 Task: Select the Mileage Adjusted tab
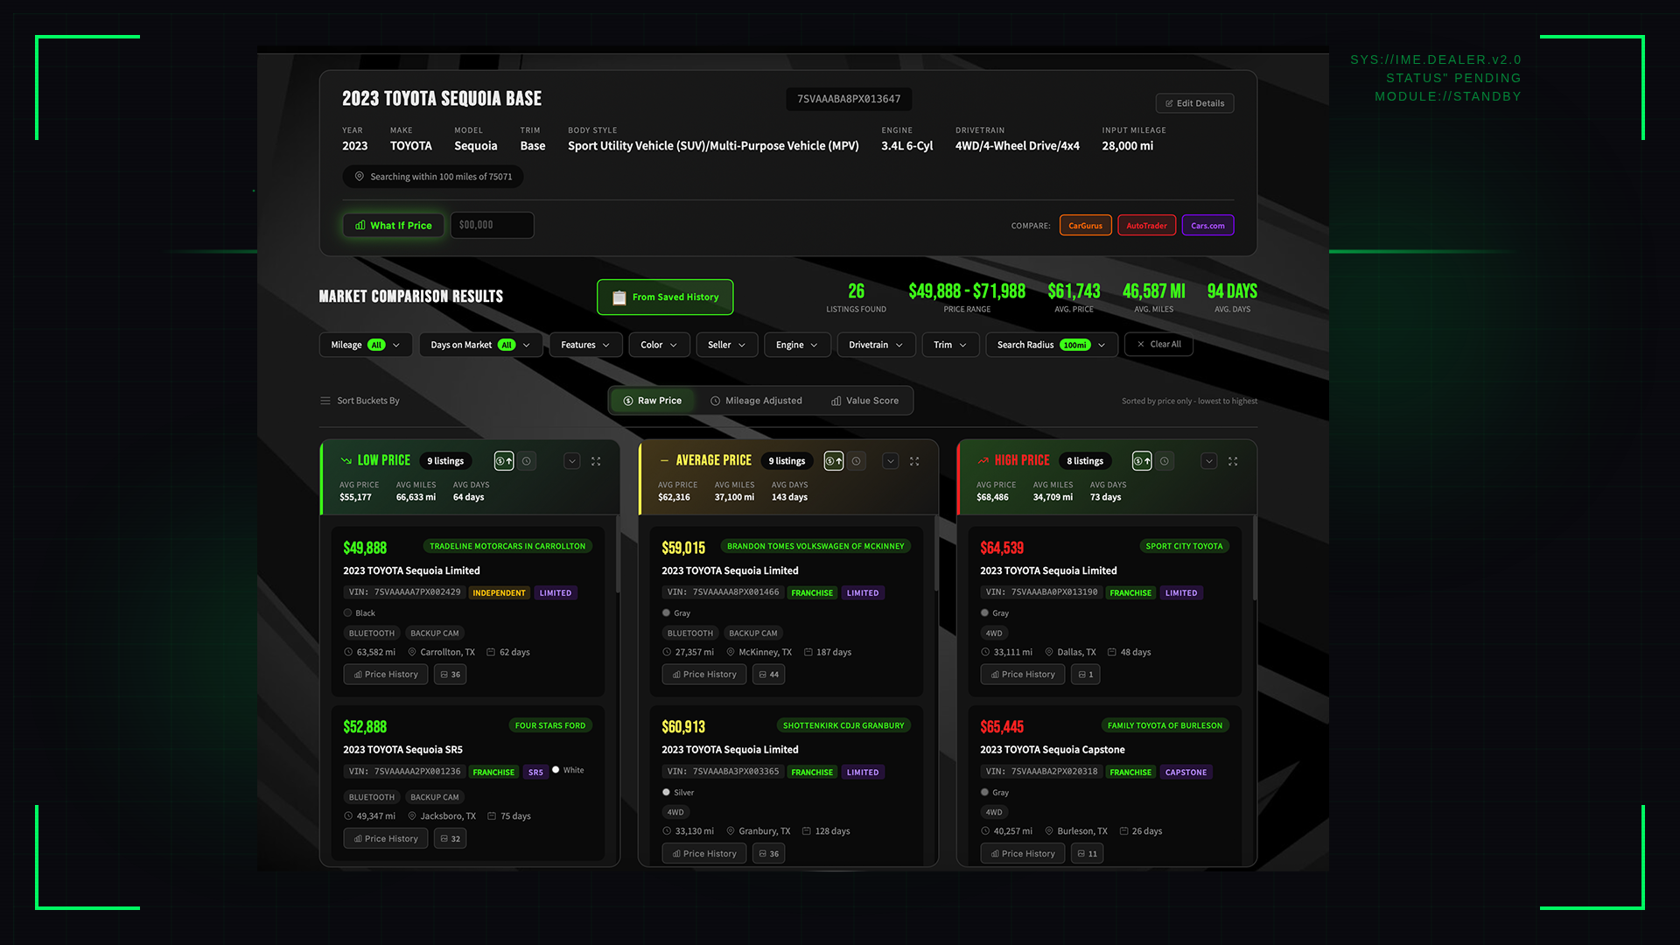tap(757, 400)
